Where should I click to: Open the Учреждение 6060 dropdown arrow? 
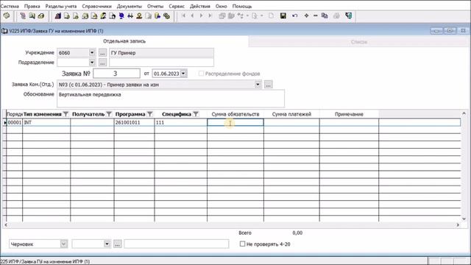pyautogui.click(x=92, y=52)
